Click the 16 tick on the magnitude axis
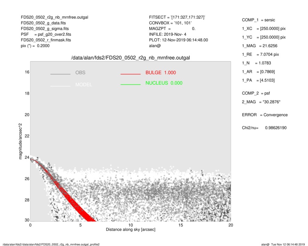The height and width of the screenshot is (246, 308). 27,72
